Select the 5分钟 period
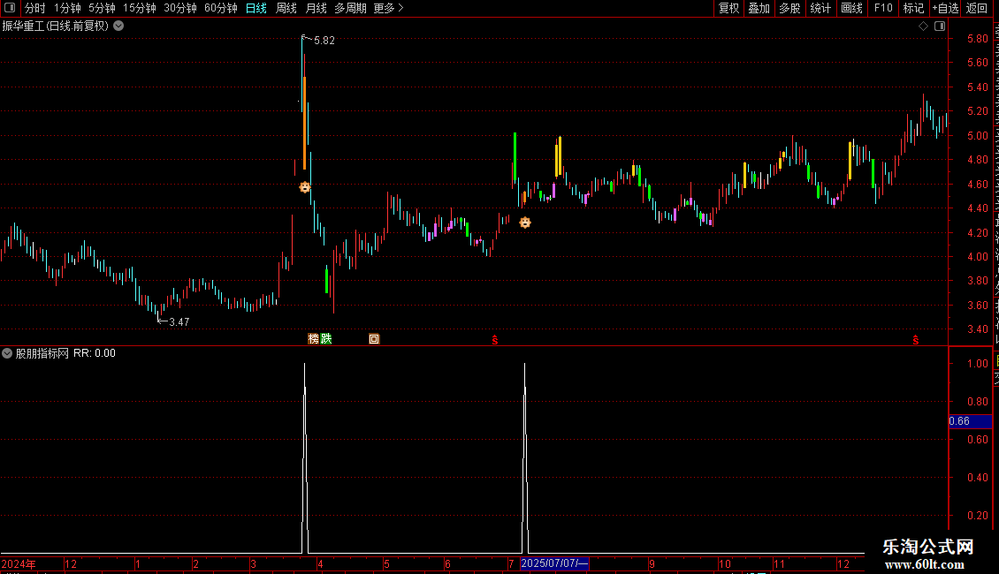 pos(102,8)
